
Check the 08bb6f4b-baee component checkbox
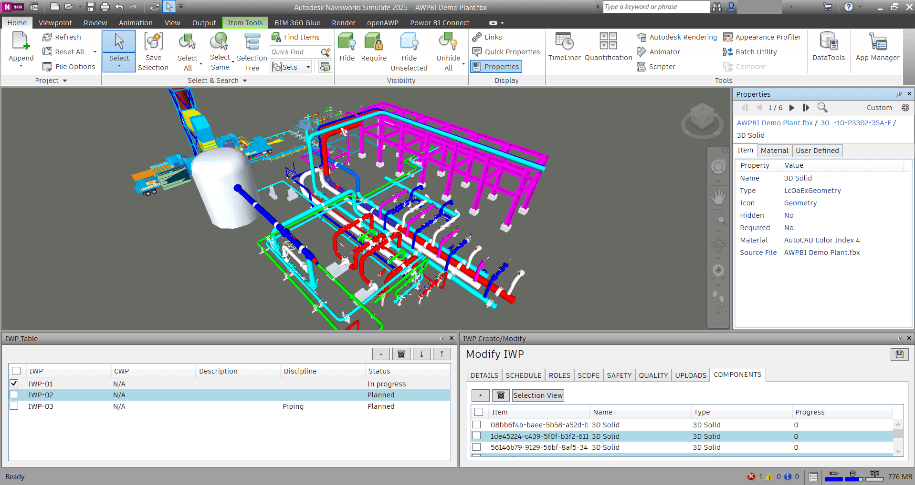click(x=476, y=424)
